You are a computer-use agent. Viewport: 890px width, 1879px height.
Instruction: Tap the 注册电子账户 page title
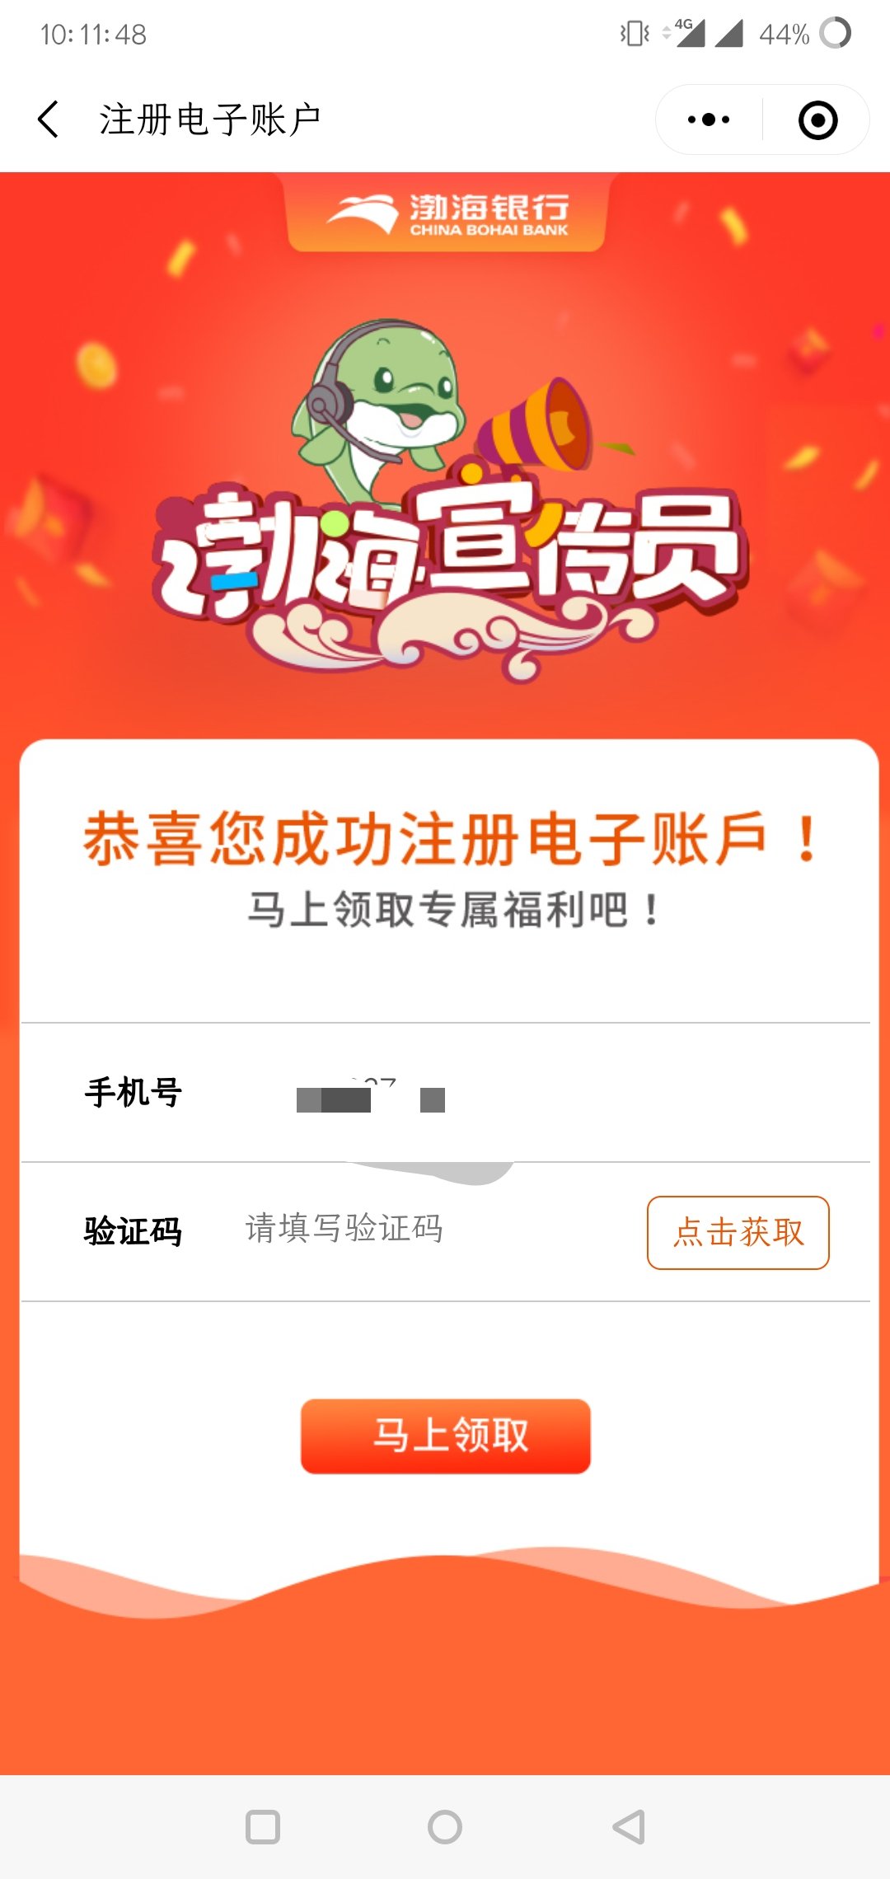coord(209,119)
